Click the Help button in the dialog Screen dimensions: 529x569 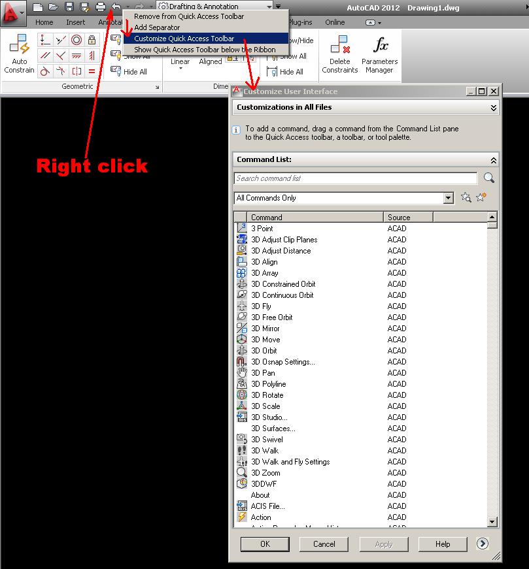(x=443, y=544)
